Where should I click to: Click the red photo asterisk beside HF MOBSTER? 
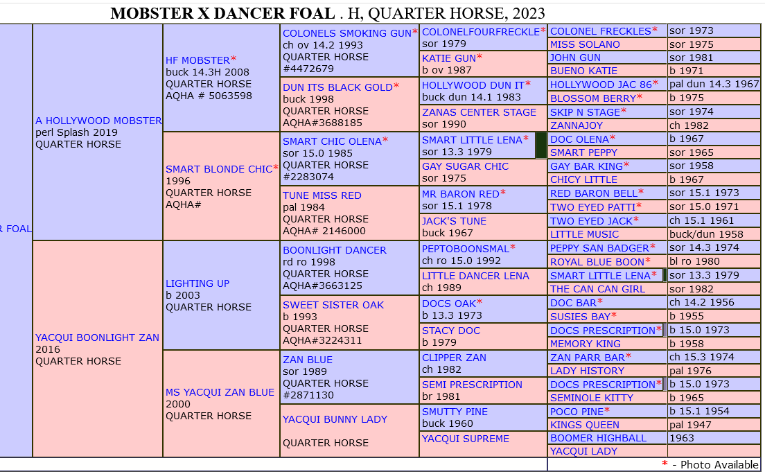click(x=234, y=59)
